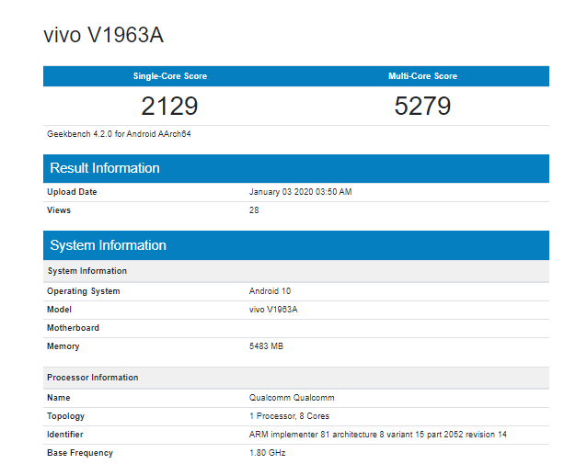564x464 pixels.
Task: Select the Operating System row label
Action: [84, 291]
